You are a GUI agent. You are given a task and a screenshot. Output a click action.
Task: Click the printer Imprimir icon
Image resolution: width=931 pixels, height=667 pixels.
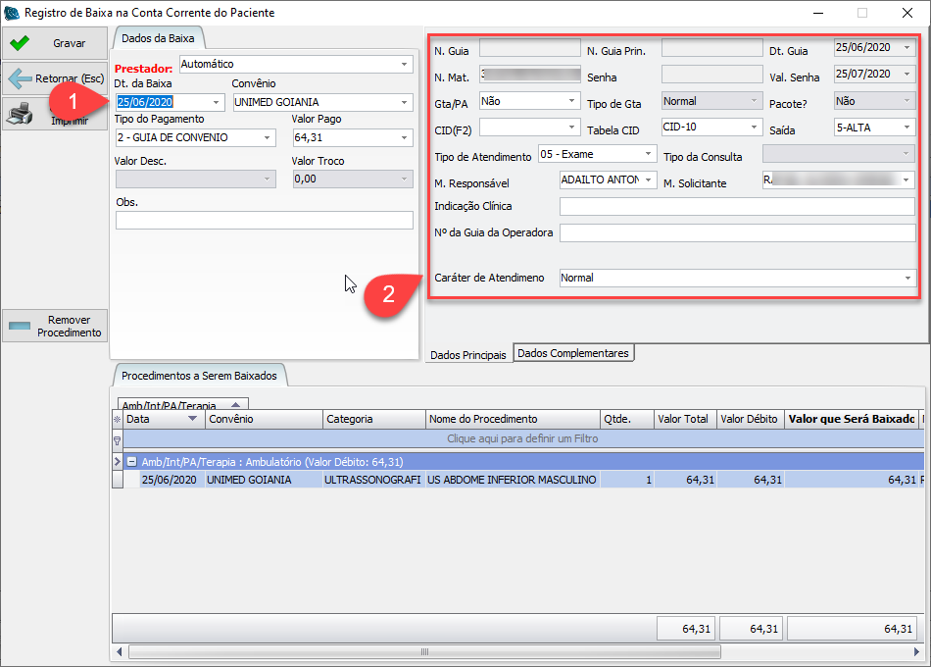[20, 114]
